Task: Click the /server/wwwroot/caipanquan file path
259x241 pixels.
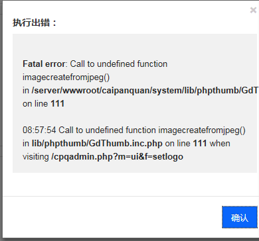Action: pyautogui.click(x=145, y=91)
